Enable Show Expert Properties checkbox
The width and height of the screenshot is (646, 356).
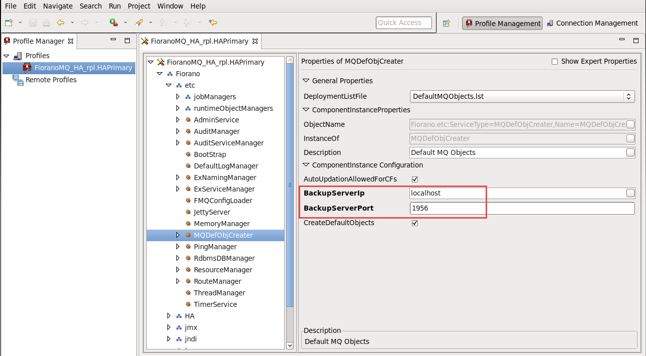tap(555, 62)
